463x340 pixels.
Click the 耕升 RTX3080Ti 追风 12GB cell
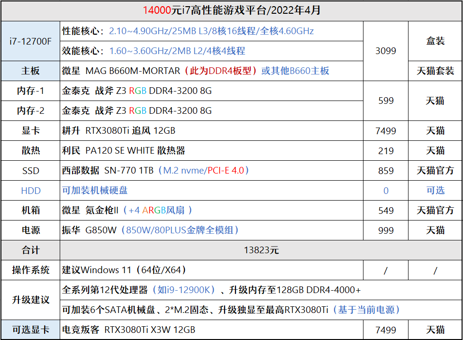[211, 130]
